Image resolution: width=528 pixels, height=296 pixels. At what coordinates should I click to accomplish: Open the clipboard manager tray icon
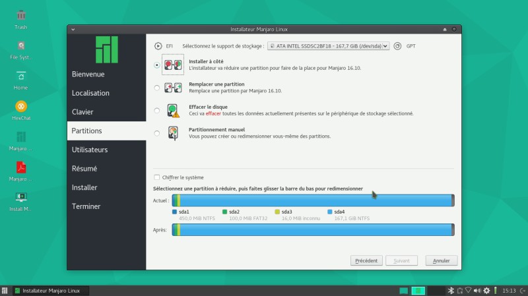(459, 291)
